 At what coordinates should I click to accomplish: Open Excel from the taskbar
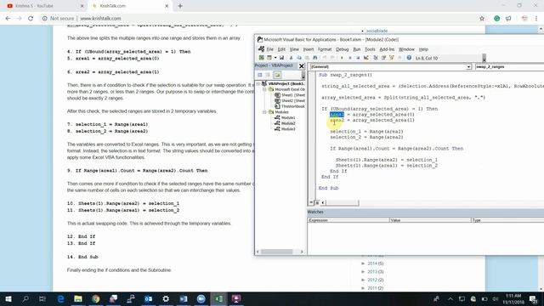[x=218, y=298]
